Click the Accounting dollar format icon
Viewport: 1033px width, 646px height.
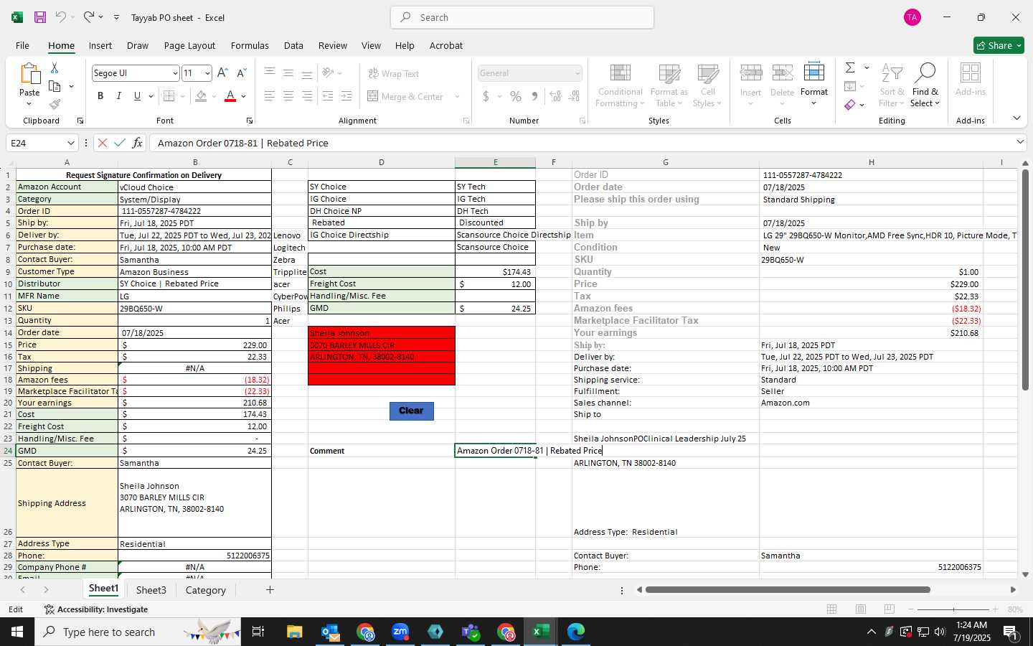tap(486, 96)
